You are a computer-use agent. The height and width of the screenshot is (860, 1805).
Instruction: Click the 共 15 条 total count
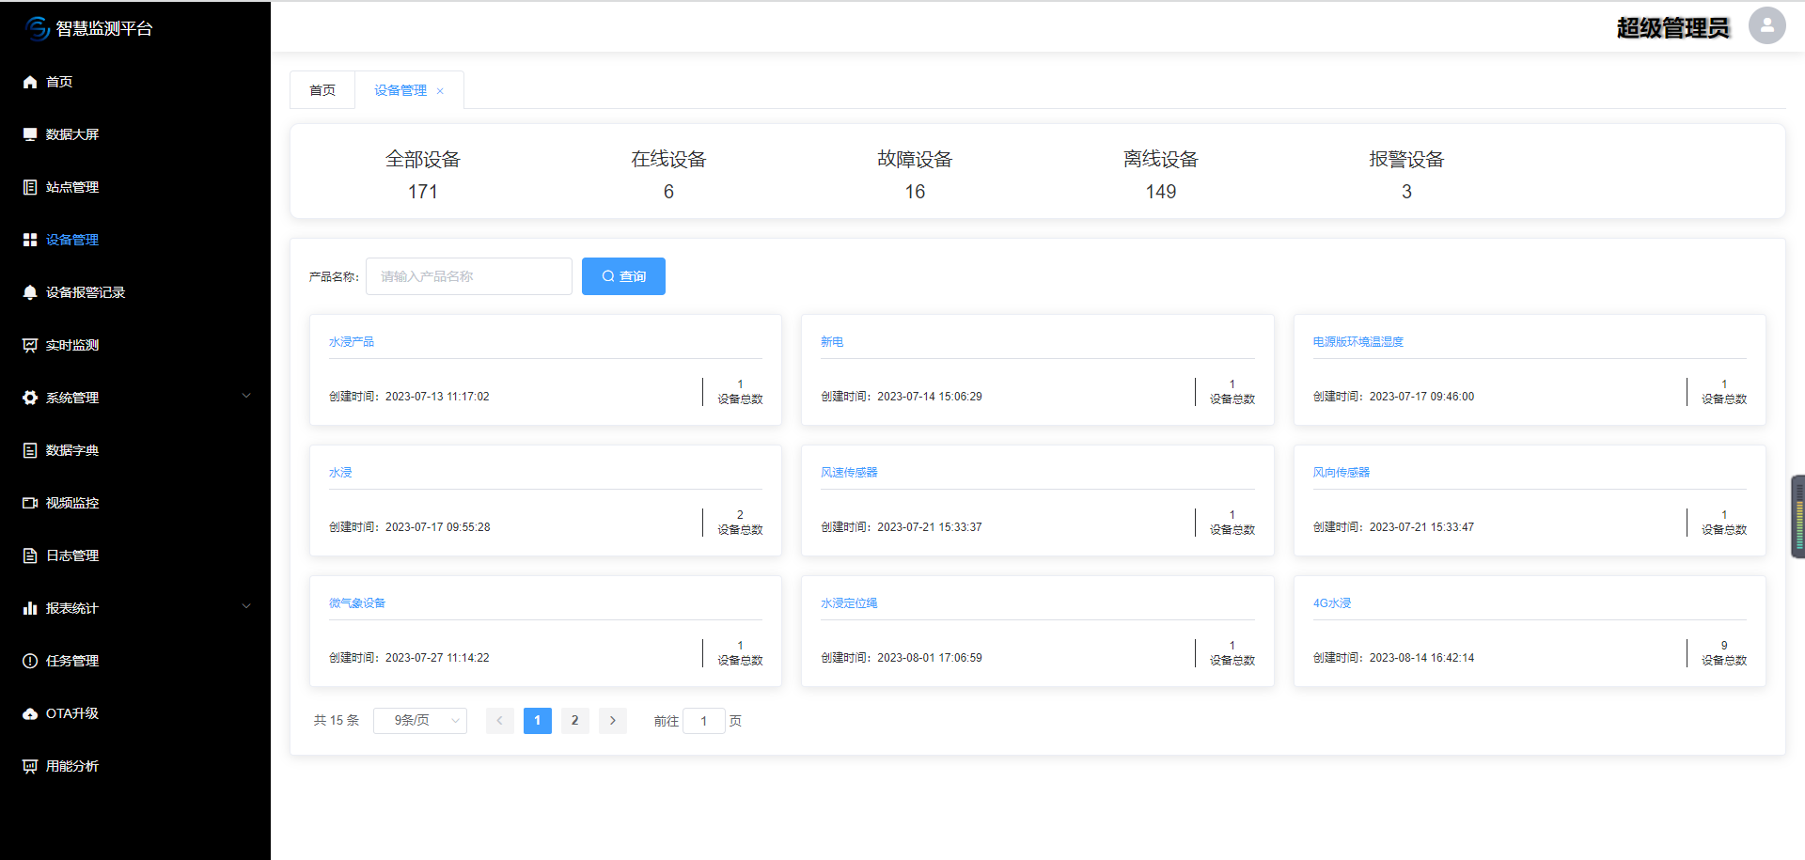pyautogui.click(x=337, y=721)
